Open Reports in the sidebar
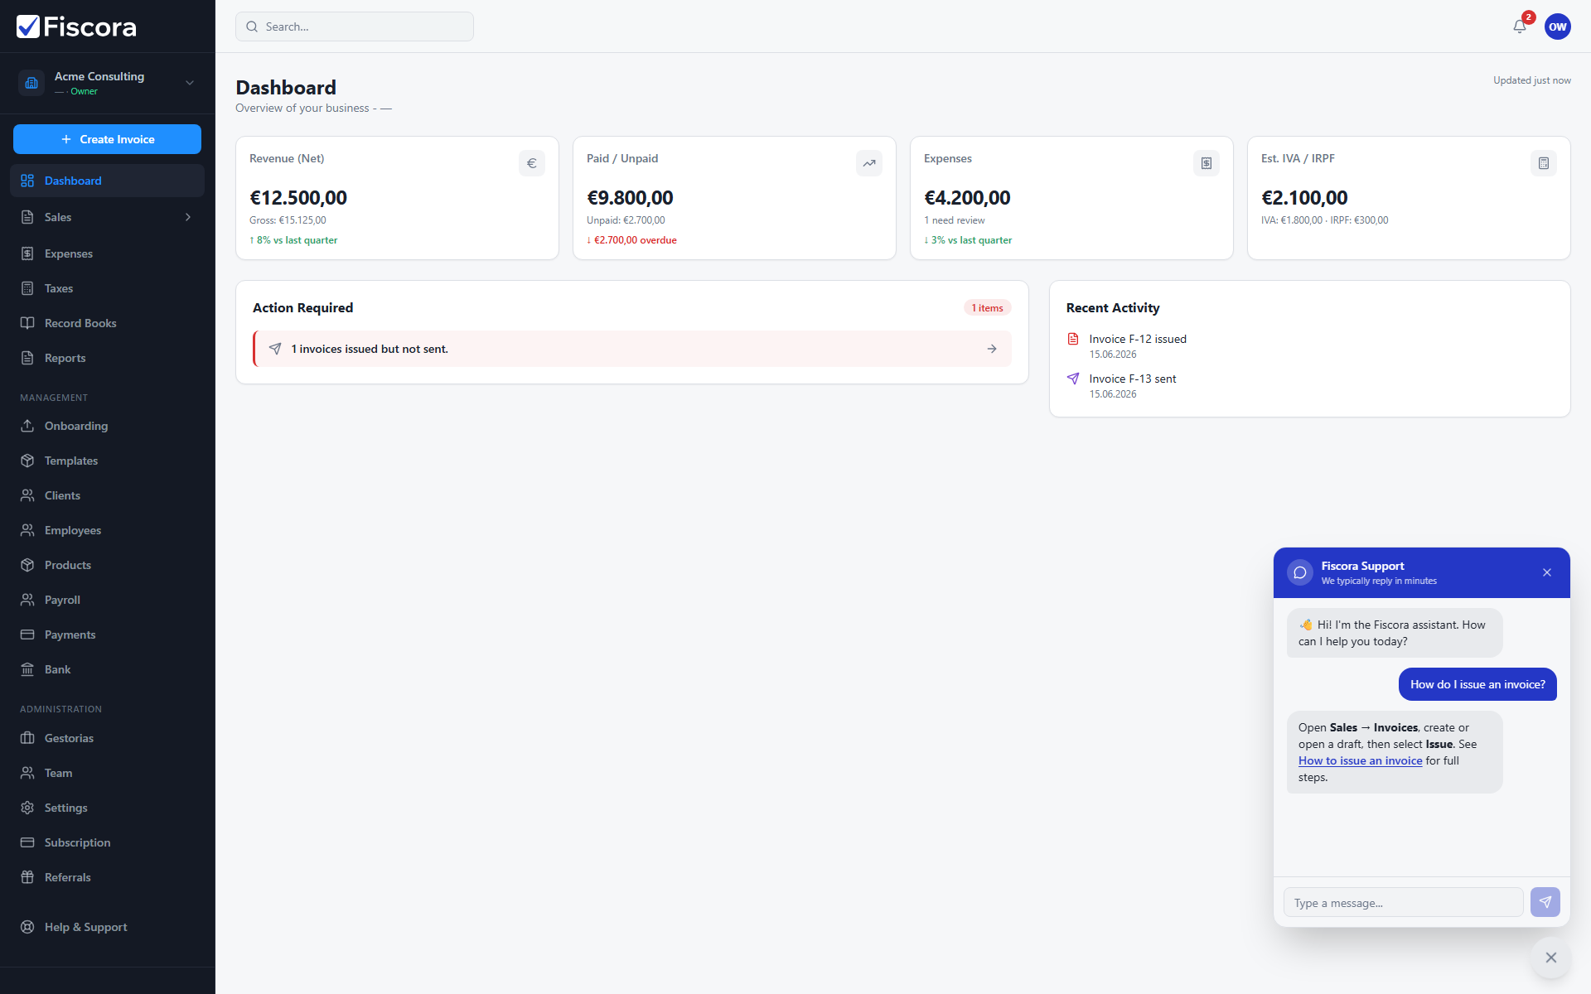1591x994 pixels. point(107,358)
